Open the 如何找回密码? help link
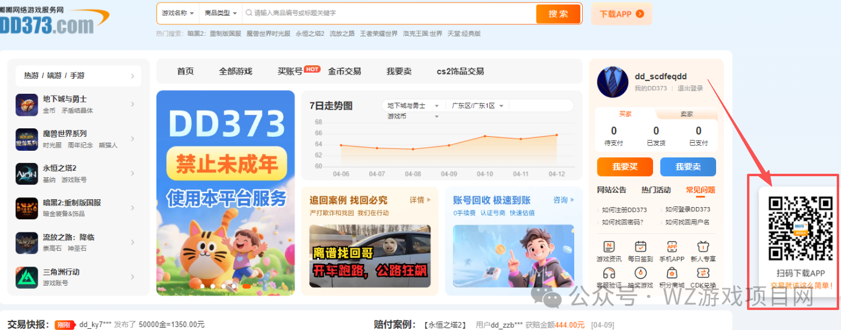 click(623, 222)
